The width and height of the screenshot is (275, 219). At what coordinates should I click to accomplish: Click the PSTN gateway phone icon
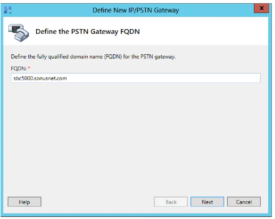19,32
